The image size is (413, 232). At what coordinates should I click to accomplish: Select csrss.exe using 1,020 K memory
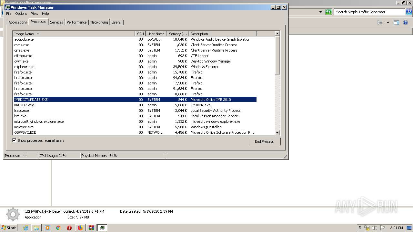click(135, 45)
